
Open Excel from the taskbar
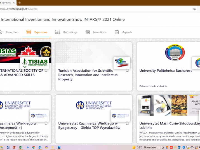[x=21, y=147]
